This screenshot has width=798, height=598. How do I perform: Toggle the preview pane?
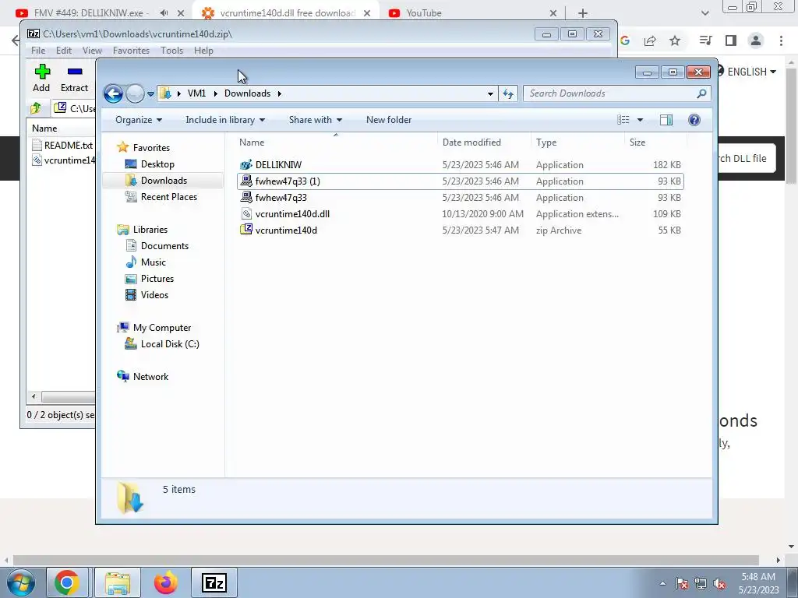666,120
